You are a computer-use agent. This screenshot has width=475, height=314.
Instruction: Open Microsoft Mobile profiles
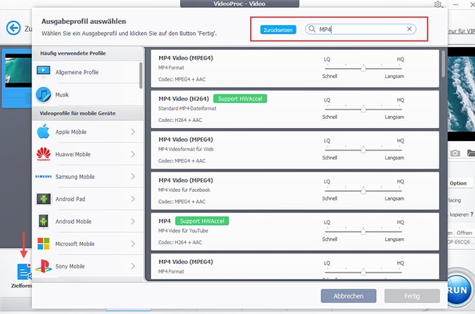pyautogui.click(x=87, y=244)
